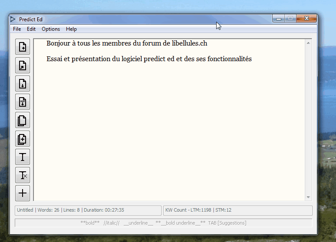336x242 pixels.
Task: Click the duplicate pages icon with plus
Action: click(23, 139)
